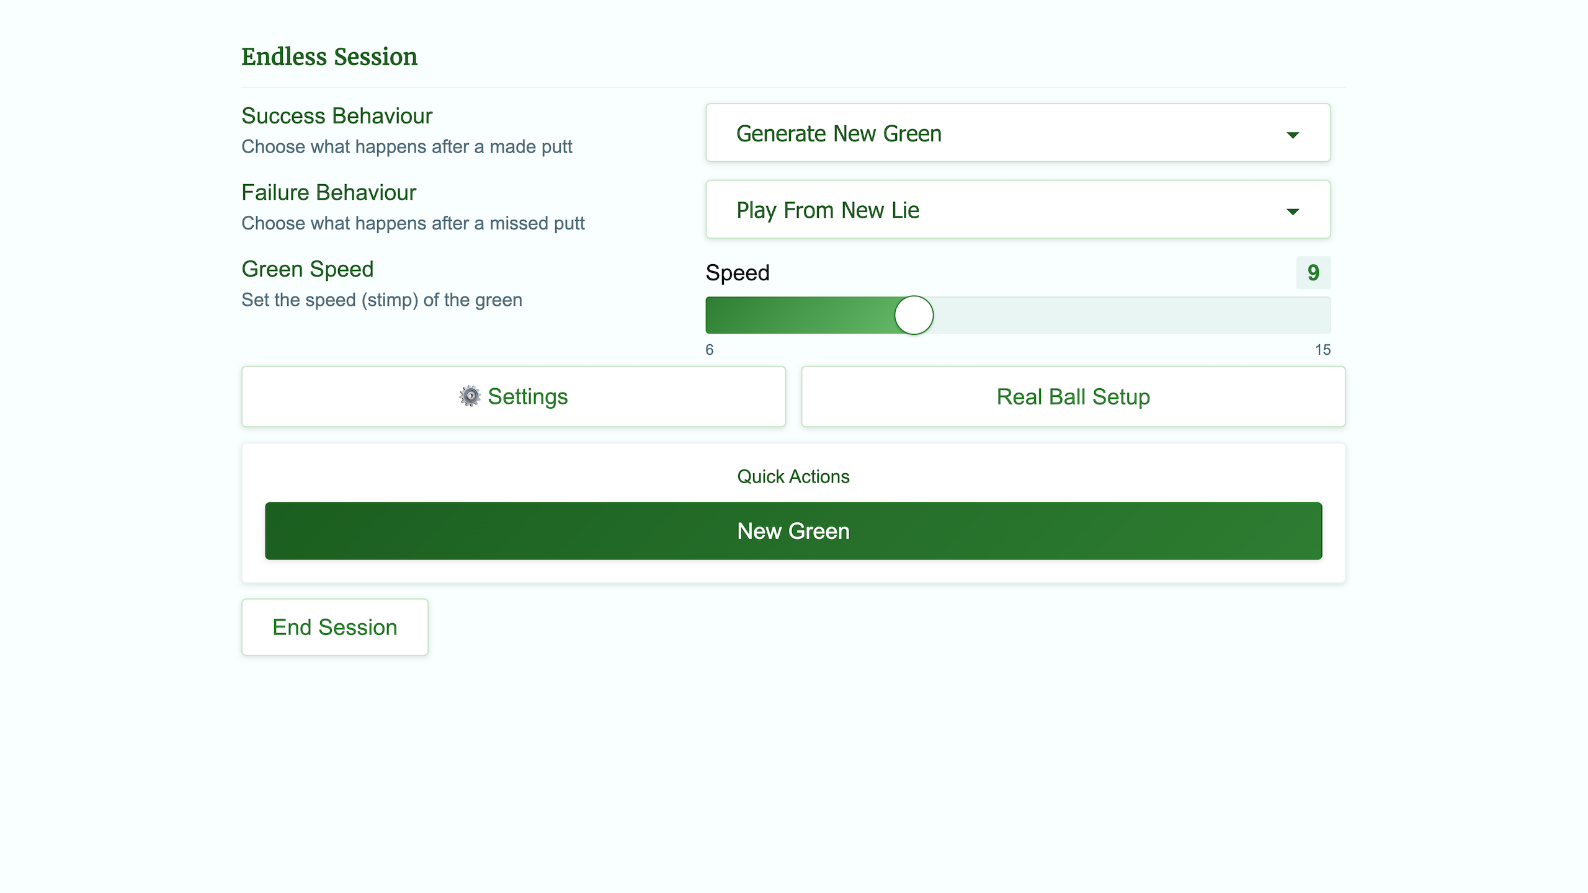The width and height of the screenshot is (1588, 893).
Task: End the current session
Action: pos(335,627)
